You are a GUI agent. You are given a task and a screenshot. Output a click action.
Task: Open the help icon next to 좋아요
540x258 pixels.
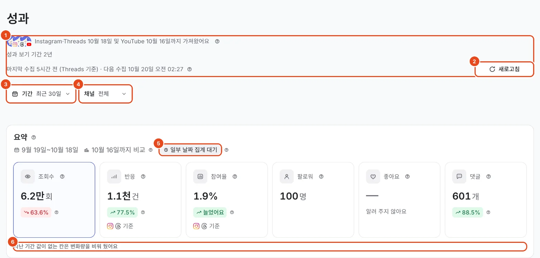point(407,176)
